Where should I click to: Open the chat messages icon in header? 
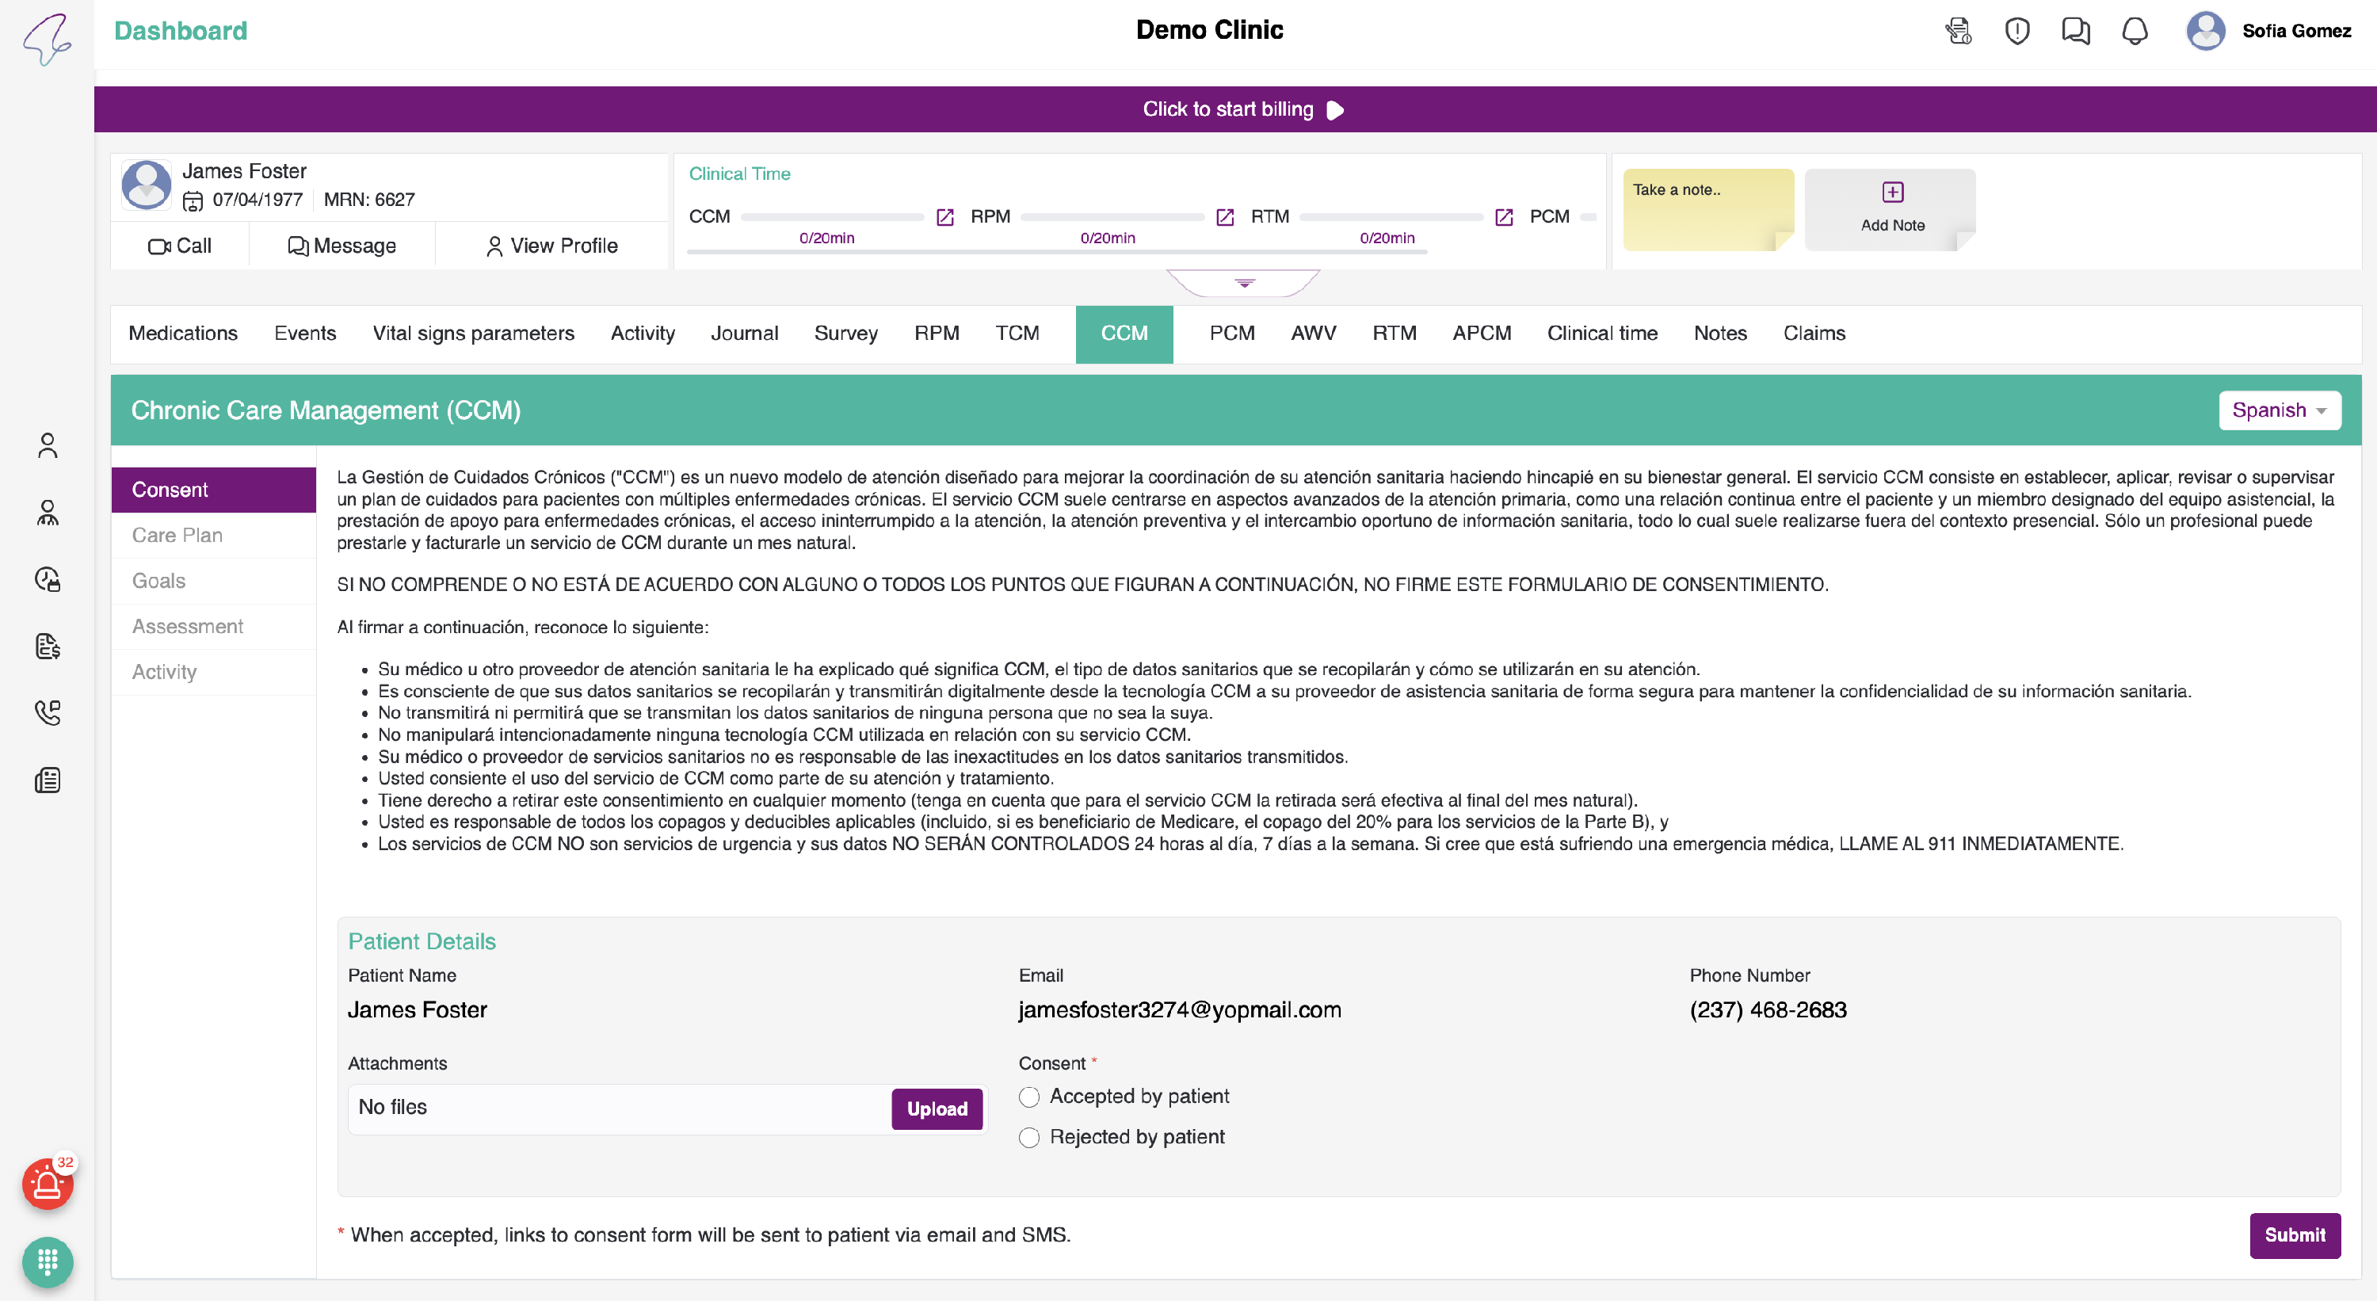coord(2075,32)
